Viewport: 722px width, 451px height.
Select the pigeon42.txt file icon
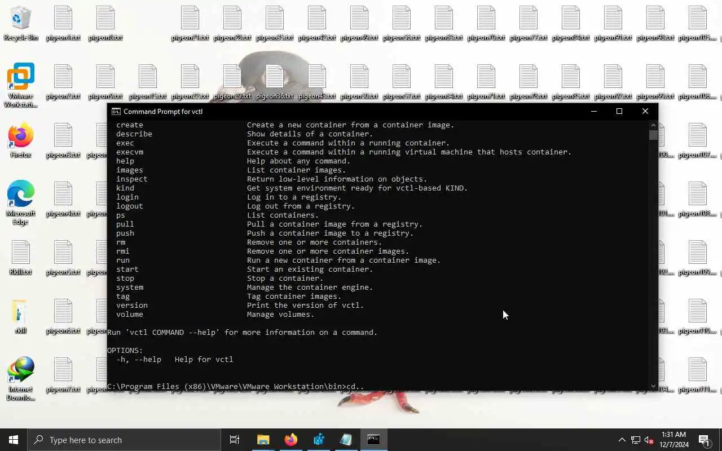(x=317, y=24)
